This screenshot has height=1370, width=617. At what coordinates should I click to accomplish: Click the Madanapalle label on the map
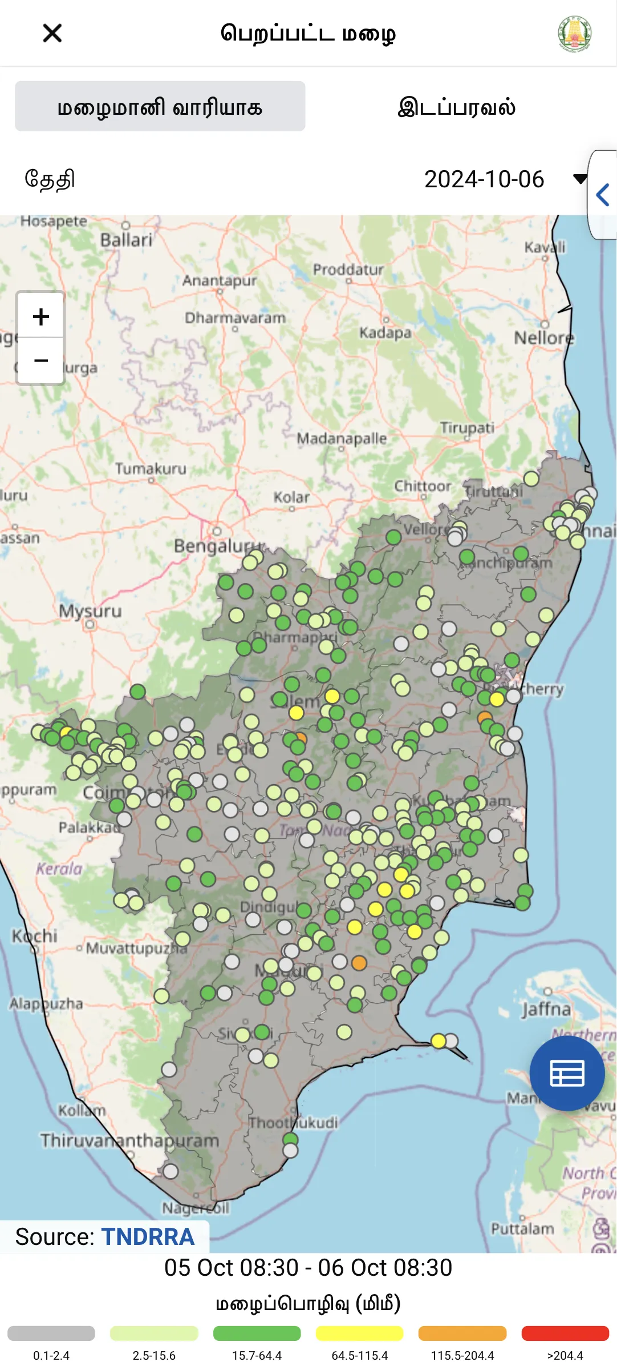point(342,439)
